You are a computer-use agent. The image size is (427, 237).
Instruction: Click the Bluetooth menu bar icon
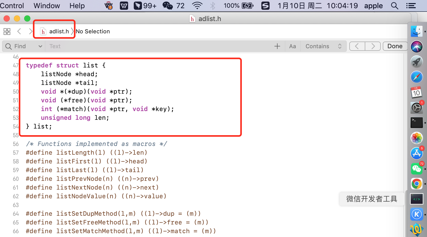pos(212,6)
